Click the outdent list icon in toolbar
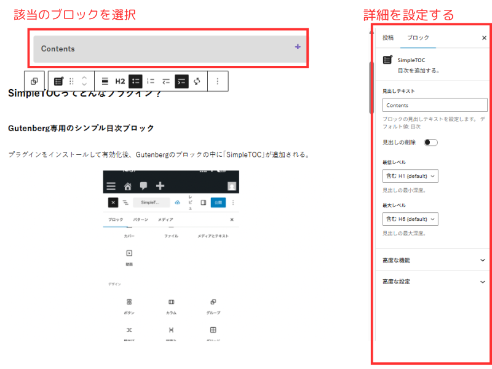Image resolution: width=492 pixels, height=369 pixels. tap(166, 81)
